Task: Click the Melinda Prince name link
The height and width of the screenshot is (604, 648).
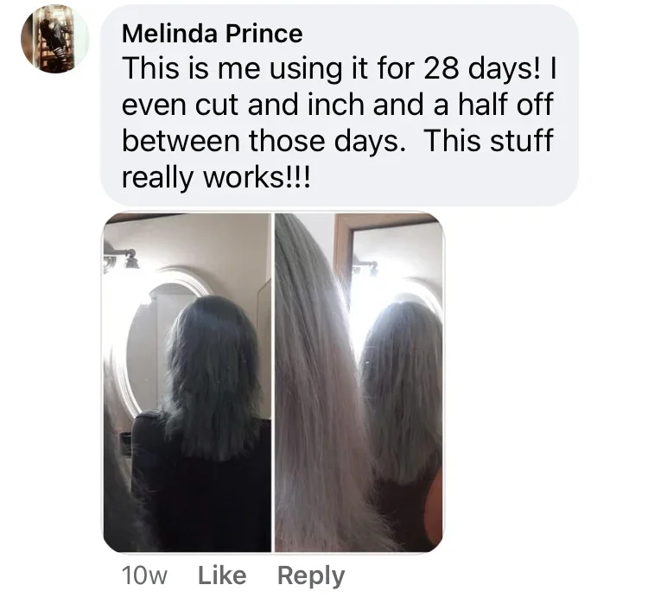Action: pos(212,34)
